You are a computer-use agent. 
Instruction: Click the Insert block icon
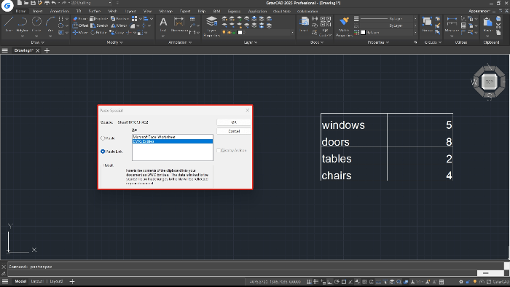click(x=304, y=22)
